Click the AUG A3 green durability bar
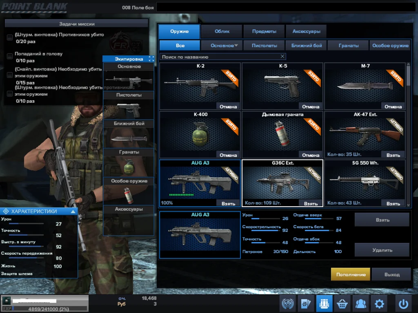The image size is (418, 313). 181,195
